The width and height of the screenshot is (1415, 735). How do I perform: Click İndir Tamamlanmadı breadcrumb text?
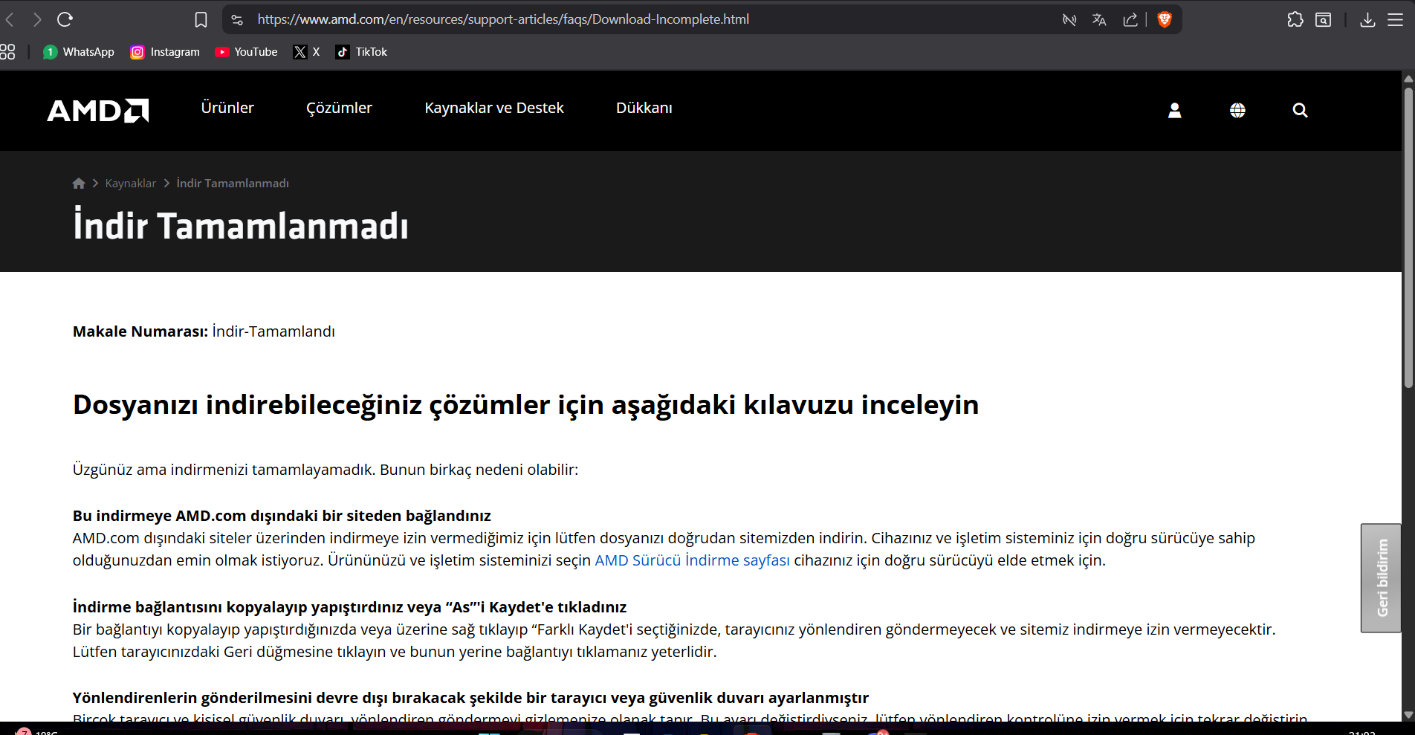233,184
